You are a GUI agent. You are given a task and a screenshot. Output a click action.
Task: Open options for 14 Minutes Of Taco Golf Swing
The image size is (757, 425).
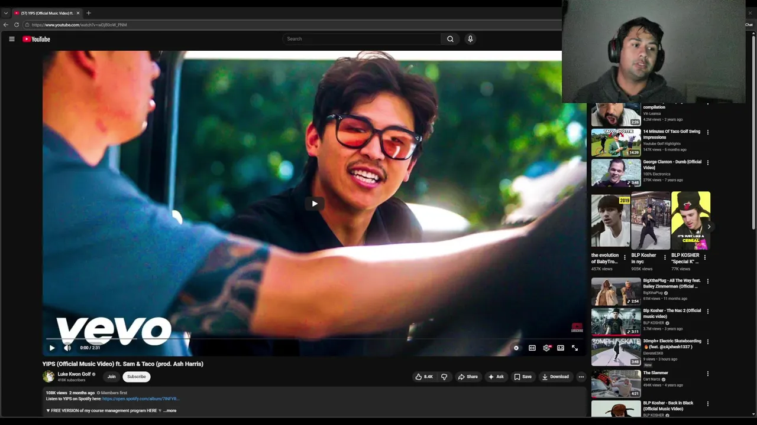[x=707, y=132]
